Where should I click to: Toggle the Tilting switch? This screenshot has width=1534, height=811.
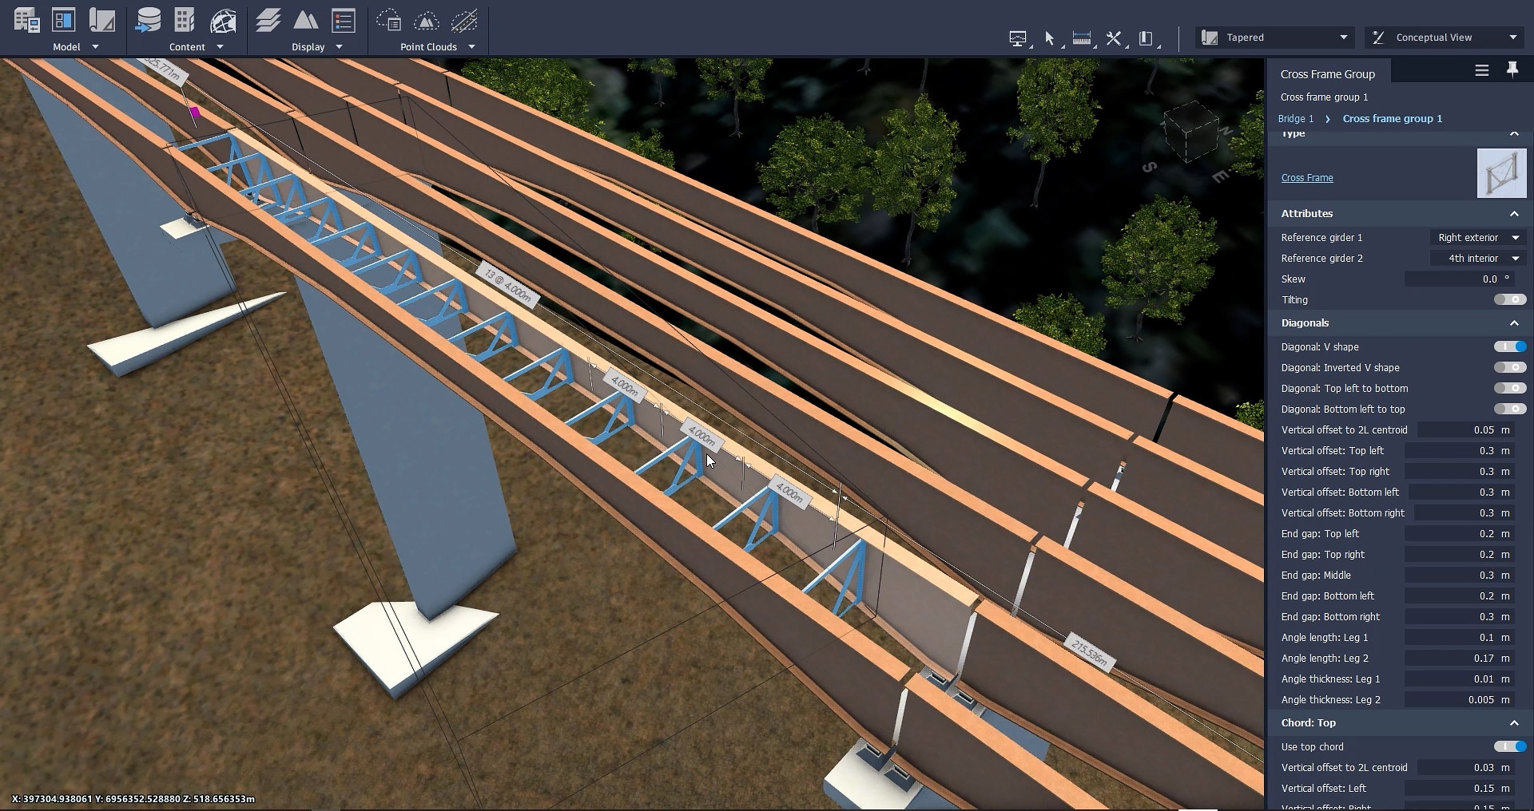pyautogui.click(x=1510, y=299)
